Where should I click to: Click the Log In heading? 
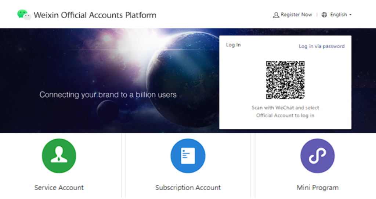tap(233, 45)
